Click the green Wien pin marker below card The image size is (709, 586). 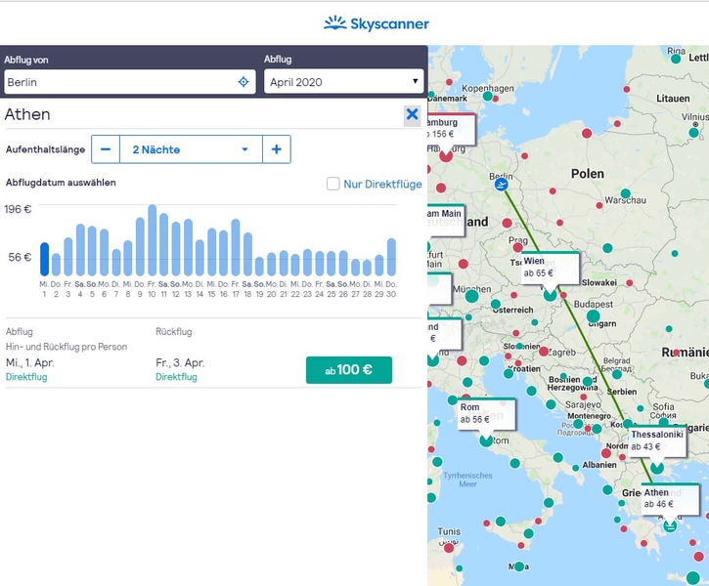coord(550,295)
